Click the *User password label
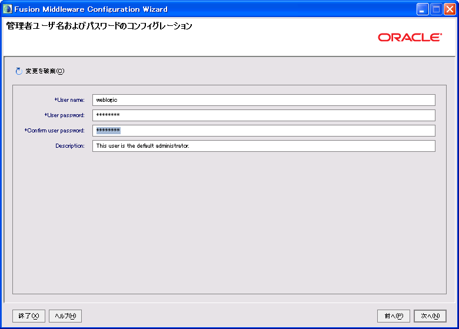This screenshot has height=329, width=459. click(x=64, y=115)
